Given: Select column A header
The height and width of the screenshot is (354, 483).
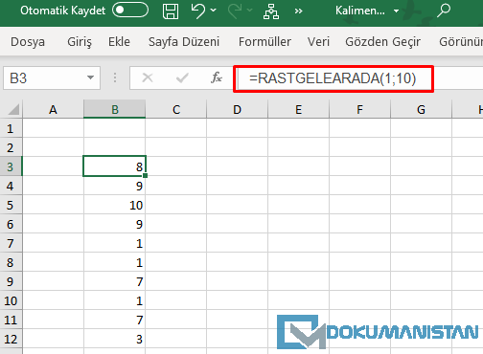Looking at the screenshot, I should (53, 109).
